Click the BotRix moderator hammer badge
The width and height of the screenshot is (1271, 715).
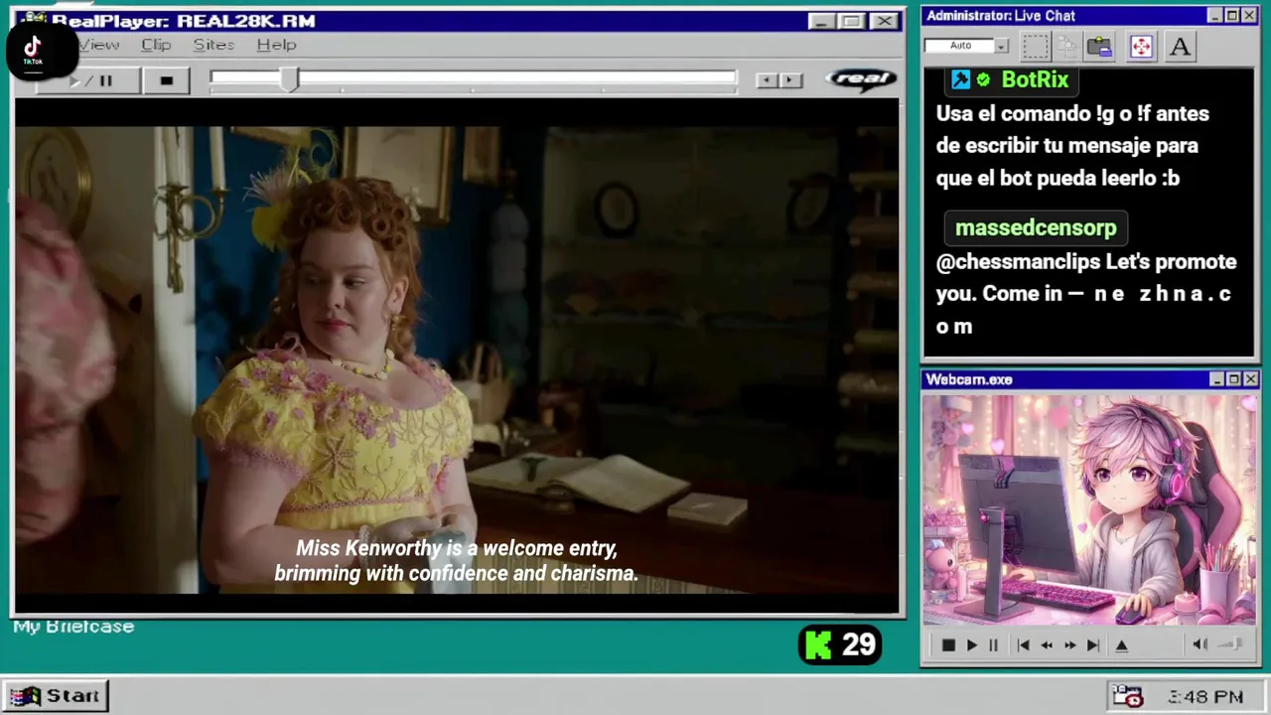[x=961, y=79]
